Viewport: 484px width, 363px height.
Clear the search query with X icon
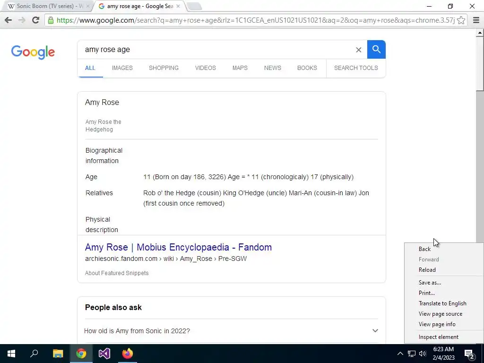click(358, 50)
